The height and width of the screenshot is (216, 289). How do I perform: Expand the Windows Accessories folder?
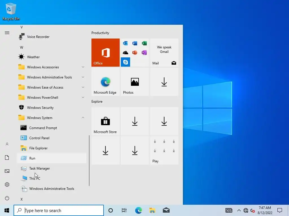click(x=52, y=67)
